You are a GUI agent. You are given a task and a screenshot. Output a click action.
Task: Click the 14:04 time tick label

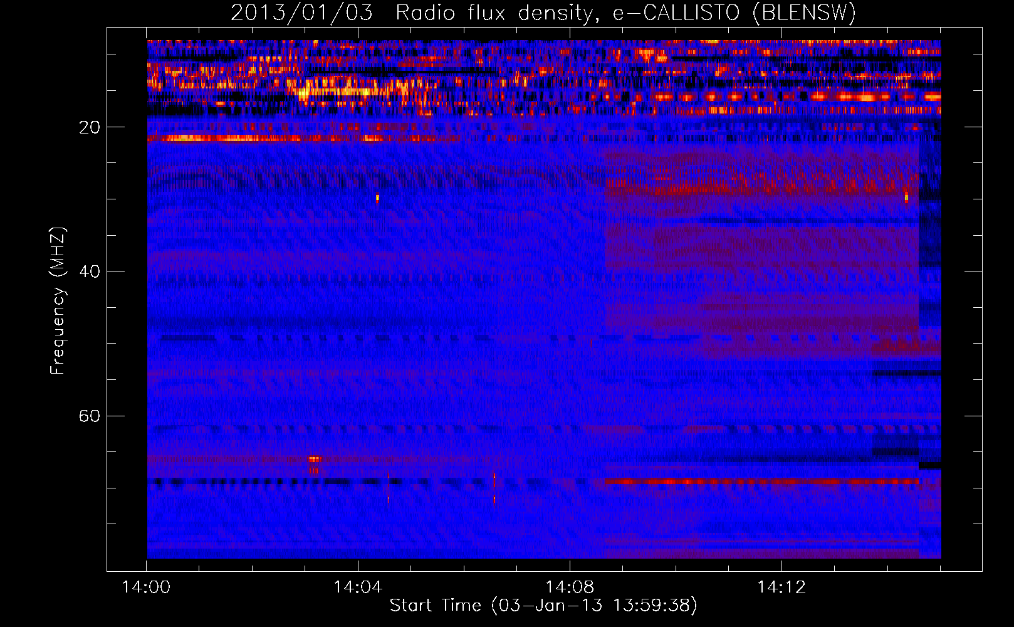358,587
